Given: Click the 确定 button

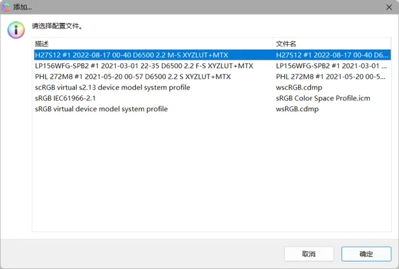Looking at the screenshot, I should click(x=366, y=254).
